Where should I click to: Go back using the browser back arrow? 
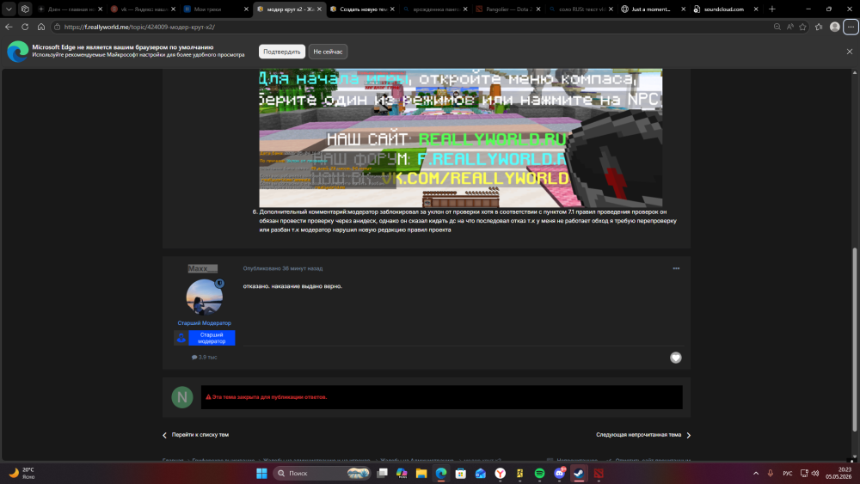(x=9, y=27)
